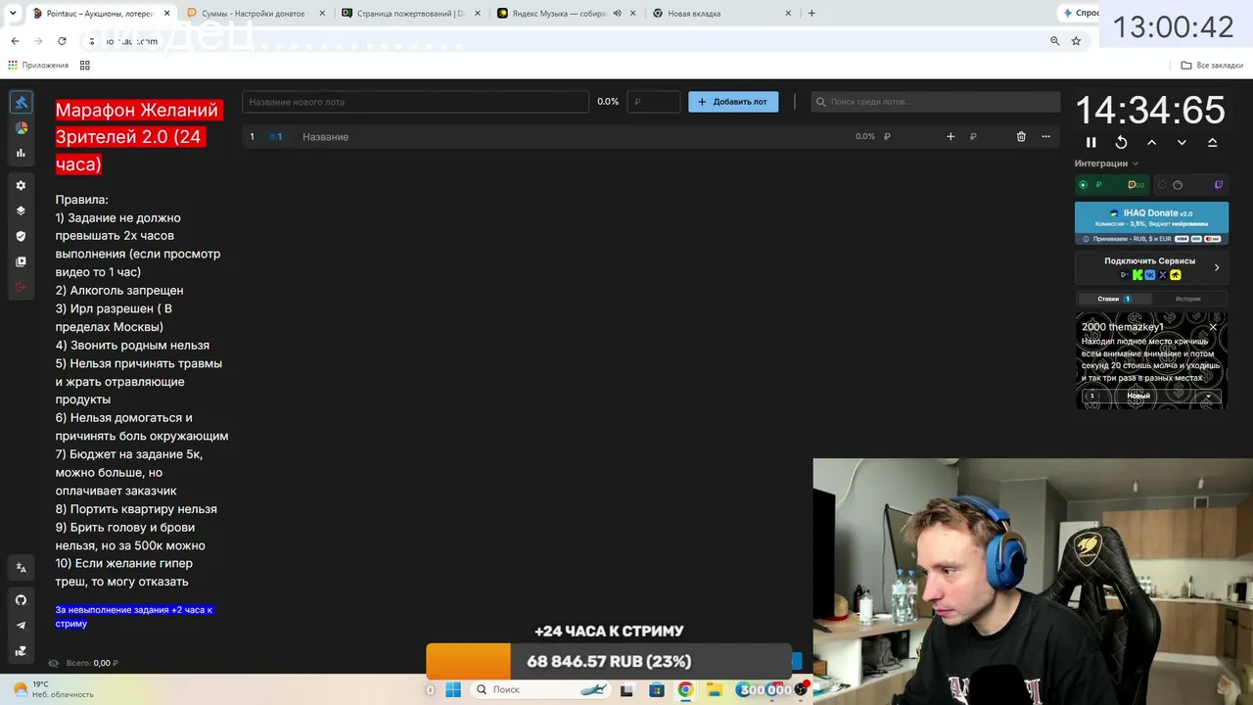Dismiss the themazkey1 bid card
The width and height of the screenshot is (1253, 705).
tap(1214, 327)
